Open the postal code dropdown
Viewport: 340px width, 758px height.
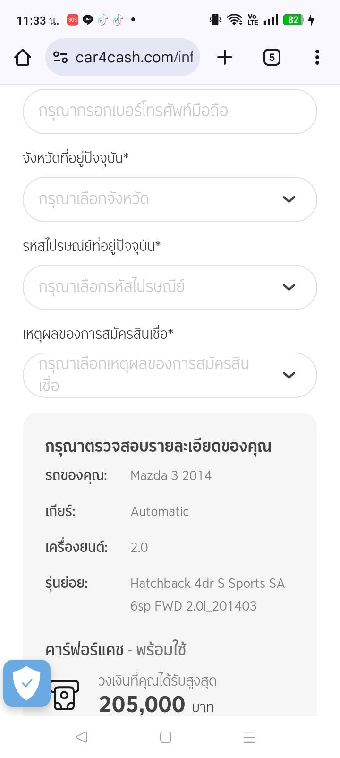tap(161, 287)
